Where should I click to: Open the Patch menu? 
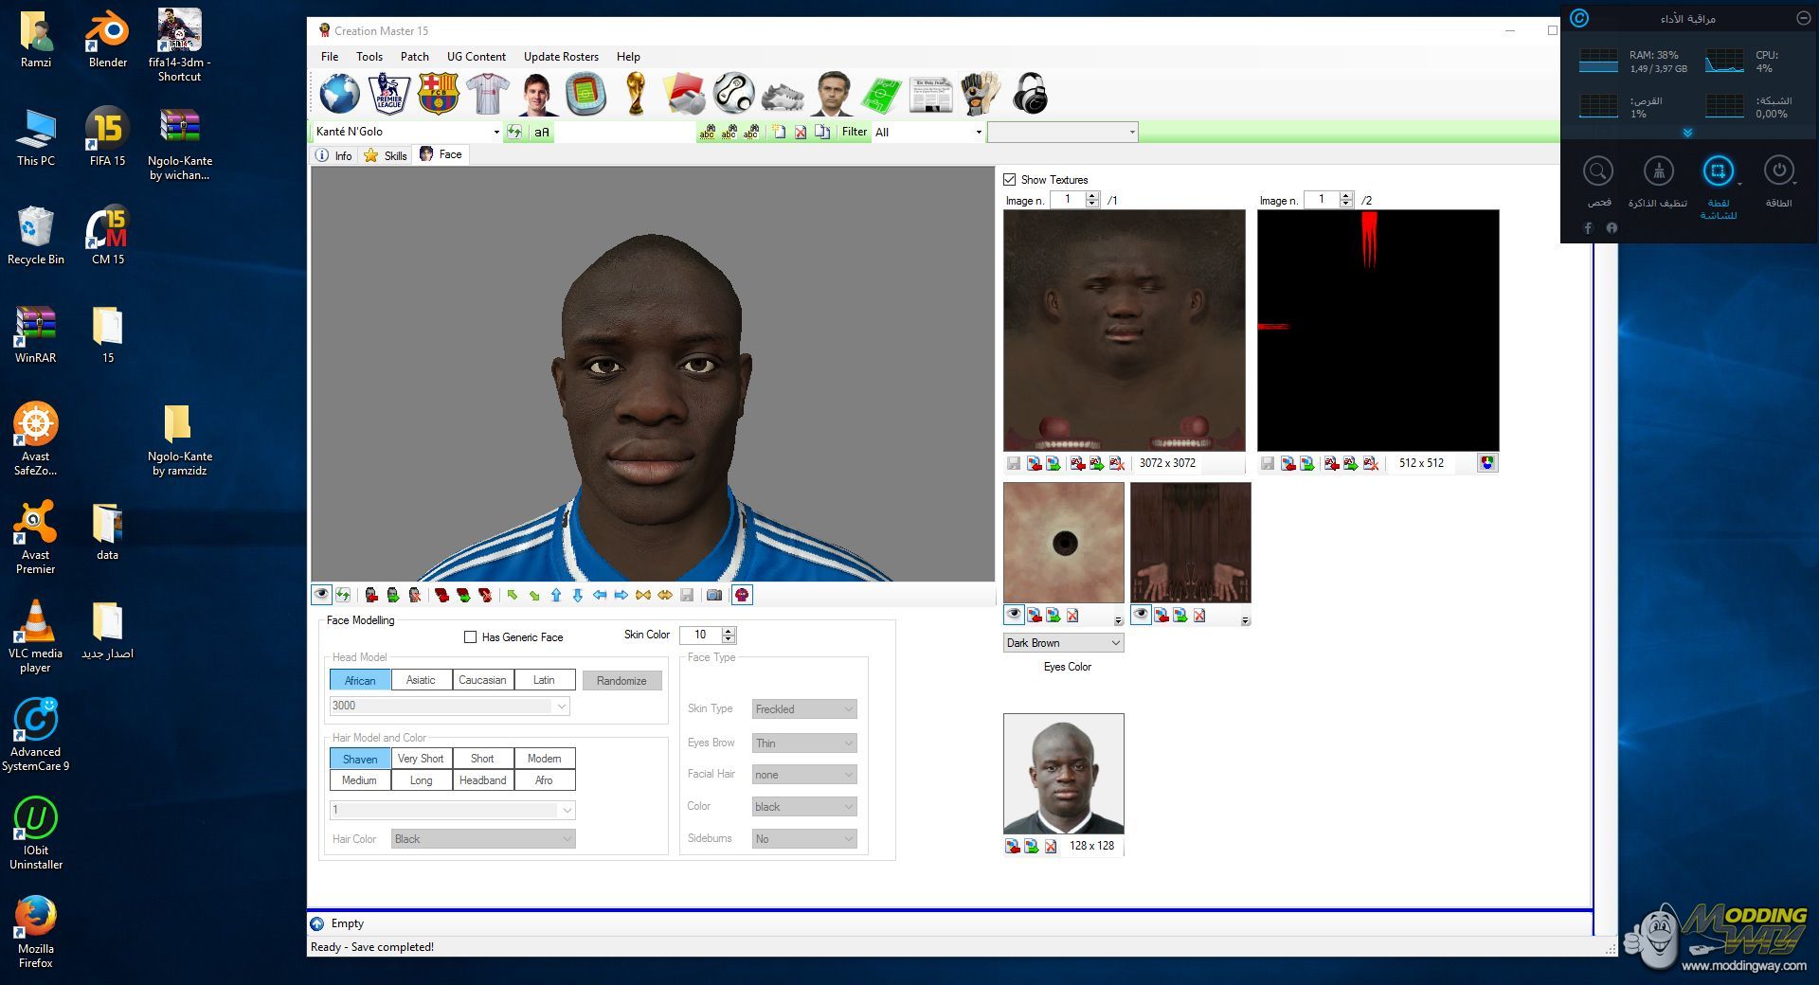pyautogui.click(x=414, y=57)
